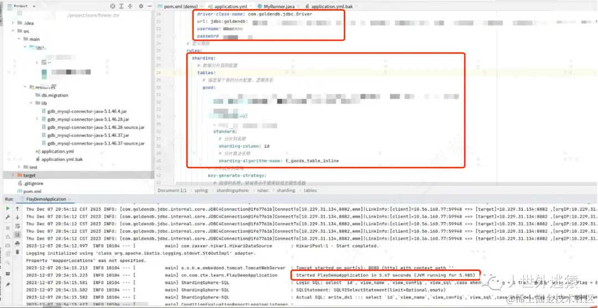Click the 'sharding-column: id' line

coord(244,146)
